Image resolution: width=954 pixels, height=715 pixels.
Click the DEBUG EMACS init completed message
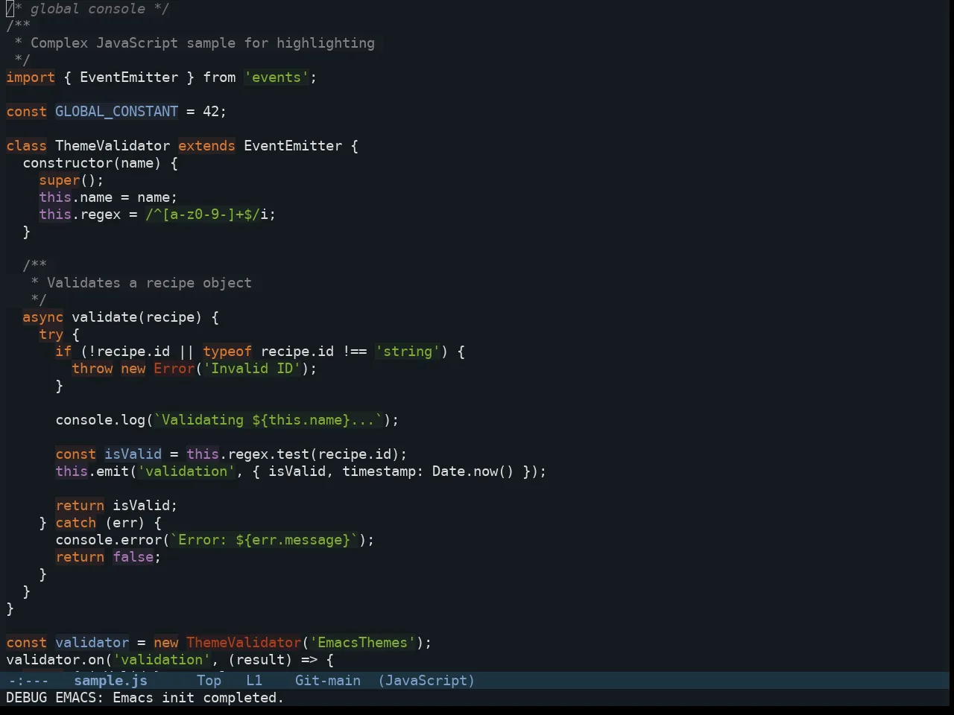coord(145,698)
